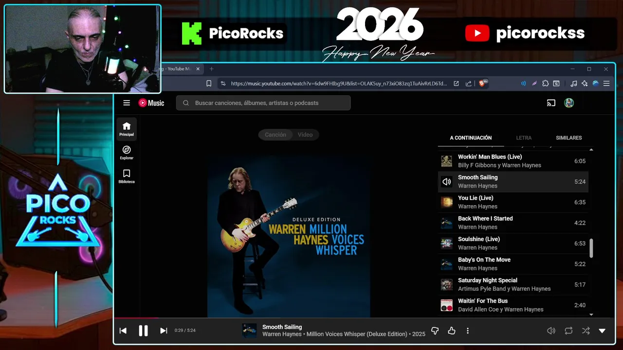Viewport: 623px width, 350px height.
Task: Click the YouTube Music logo
Action: [151, 103]
